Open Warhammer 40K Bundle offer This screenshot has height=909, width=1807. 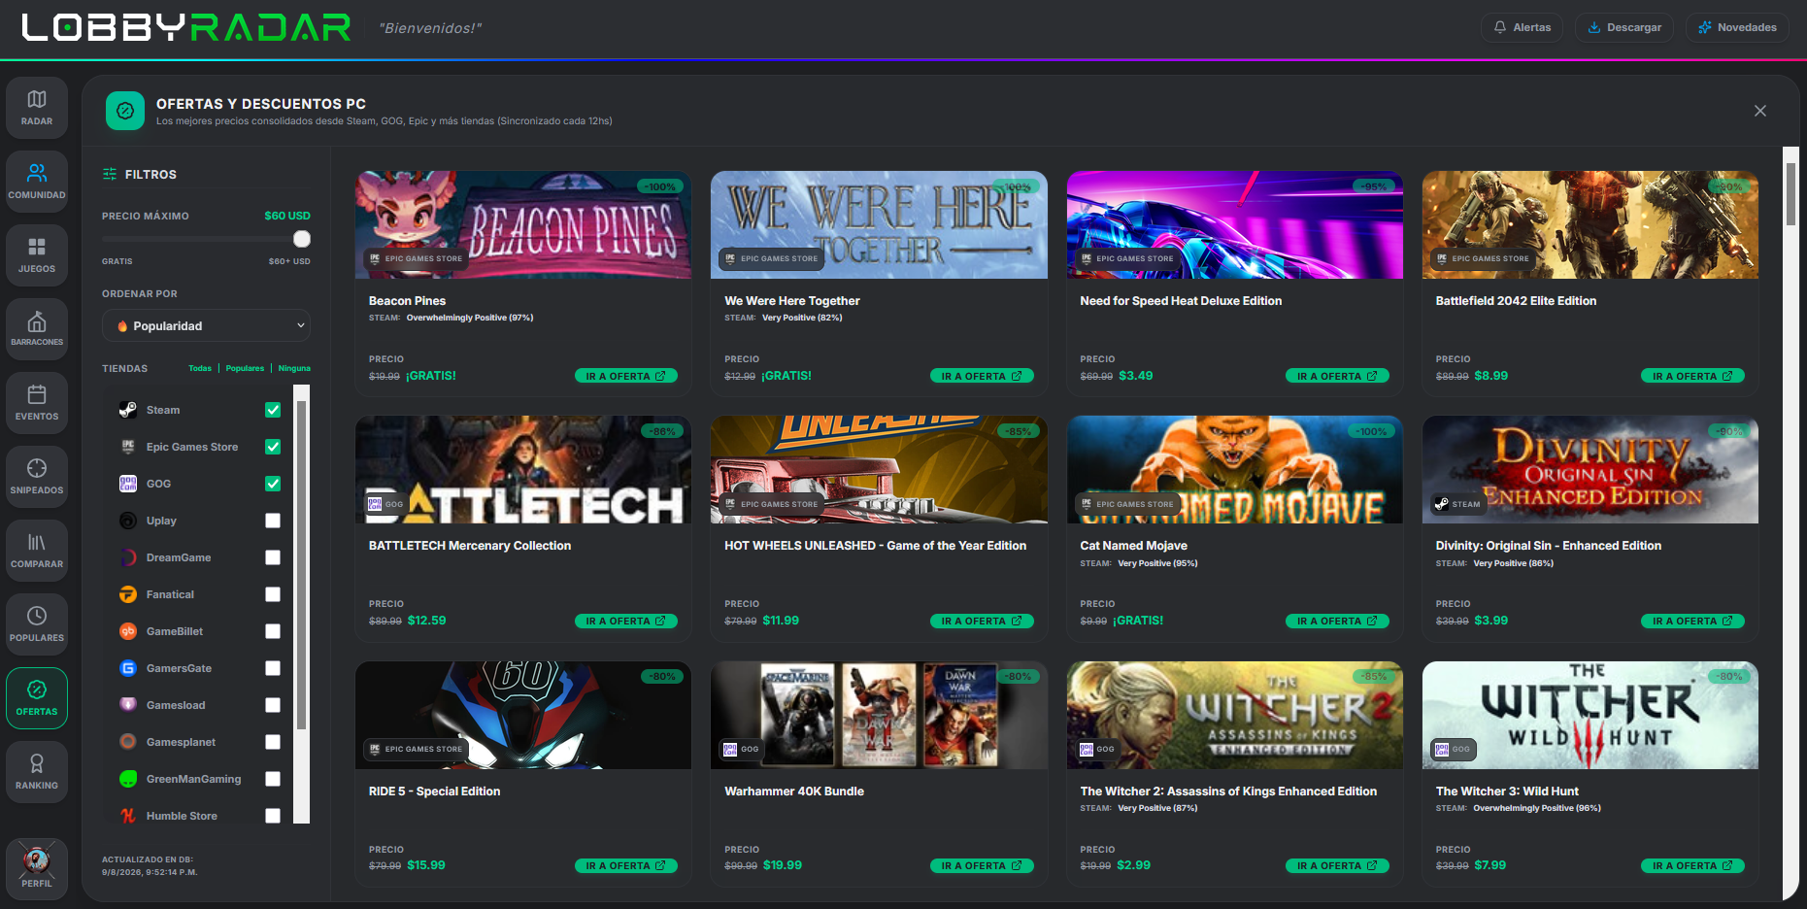pos(982,865)
